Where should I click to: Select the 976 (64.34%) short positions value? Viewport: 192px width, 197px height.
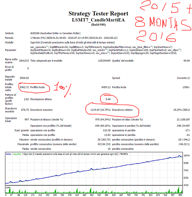[x=103, y=119]
